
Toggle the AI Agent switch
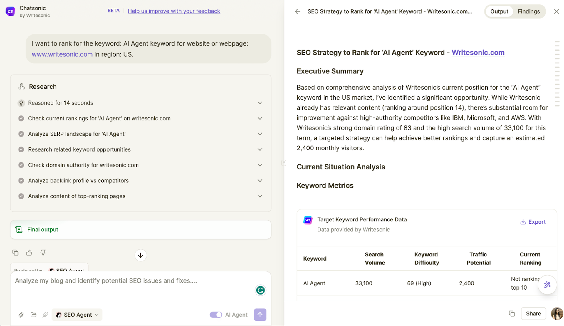(216, 315)
